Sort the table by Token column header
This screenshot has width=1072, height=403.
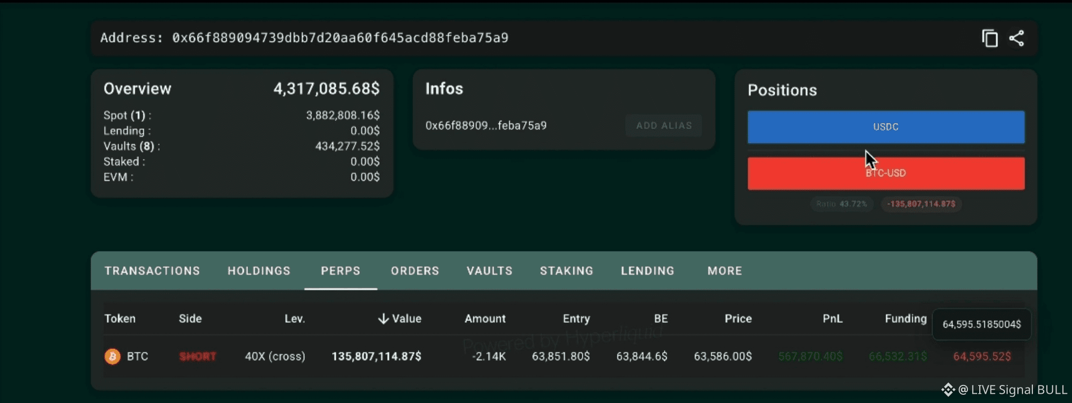(x=120, y=319)
